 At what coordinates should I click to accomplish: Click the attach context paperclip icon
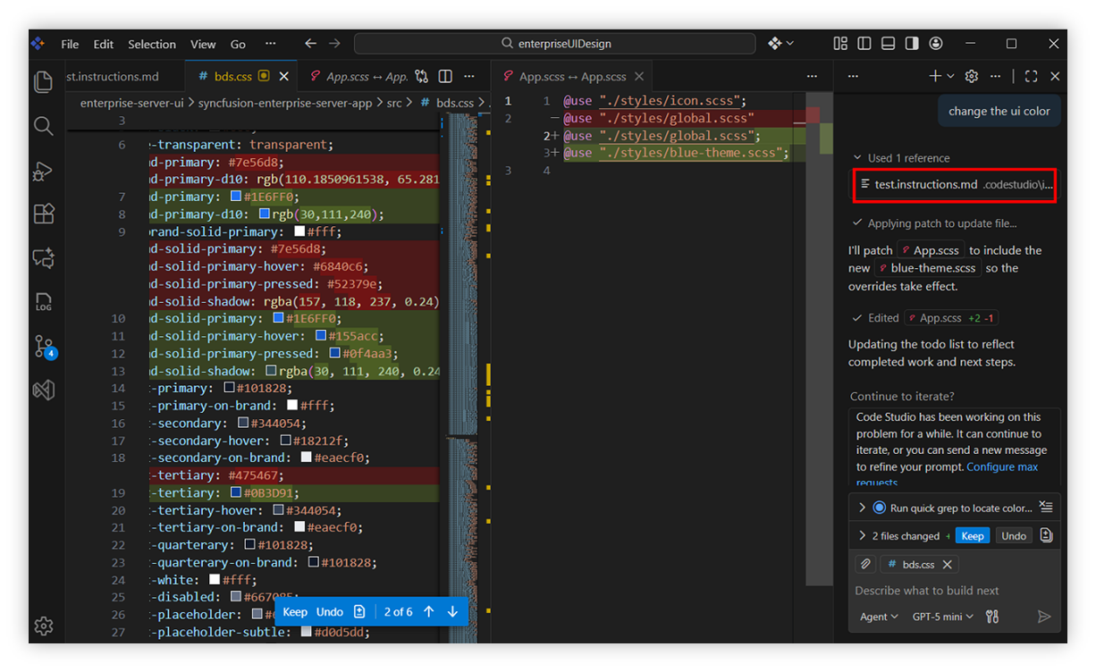(864, 564)
